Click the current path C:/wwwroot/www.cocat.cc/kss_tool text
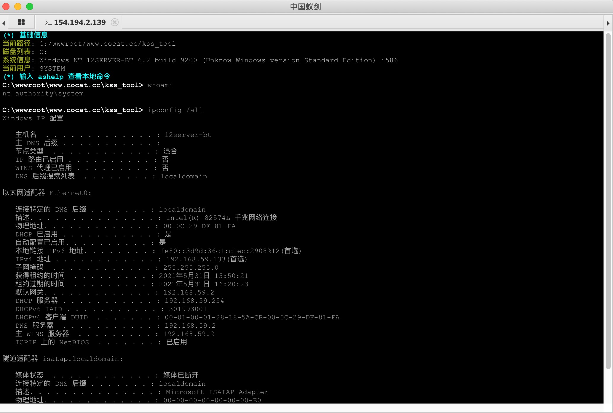Image resolution: width=613 pixels, height=413 pixels. (x=107, y=44)
